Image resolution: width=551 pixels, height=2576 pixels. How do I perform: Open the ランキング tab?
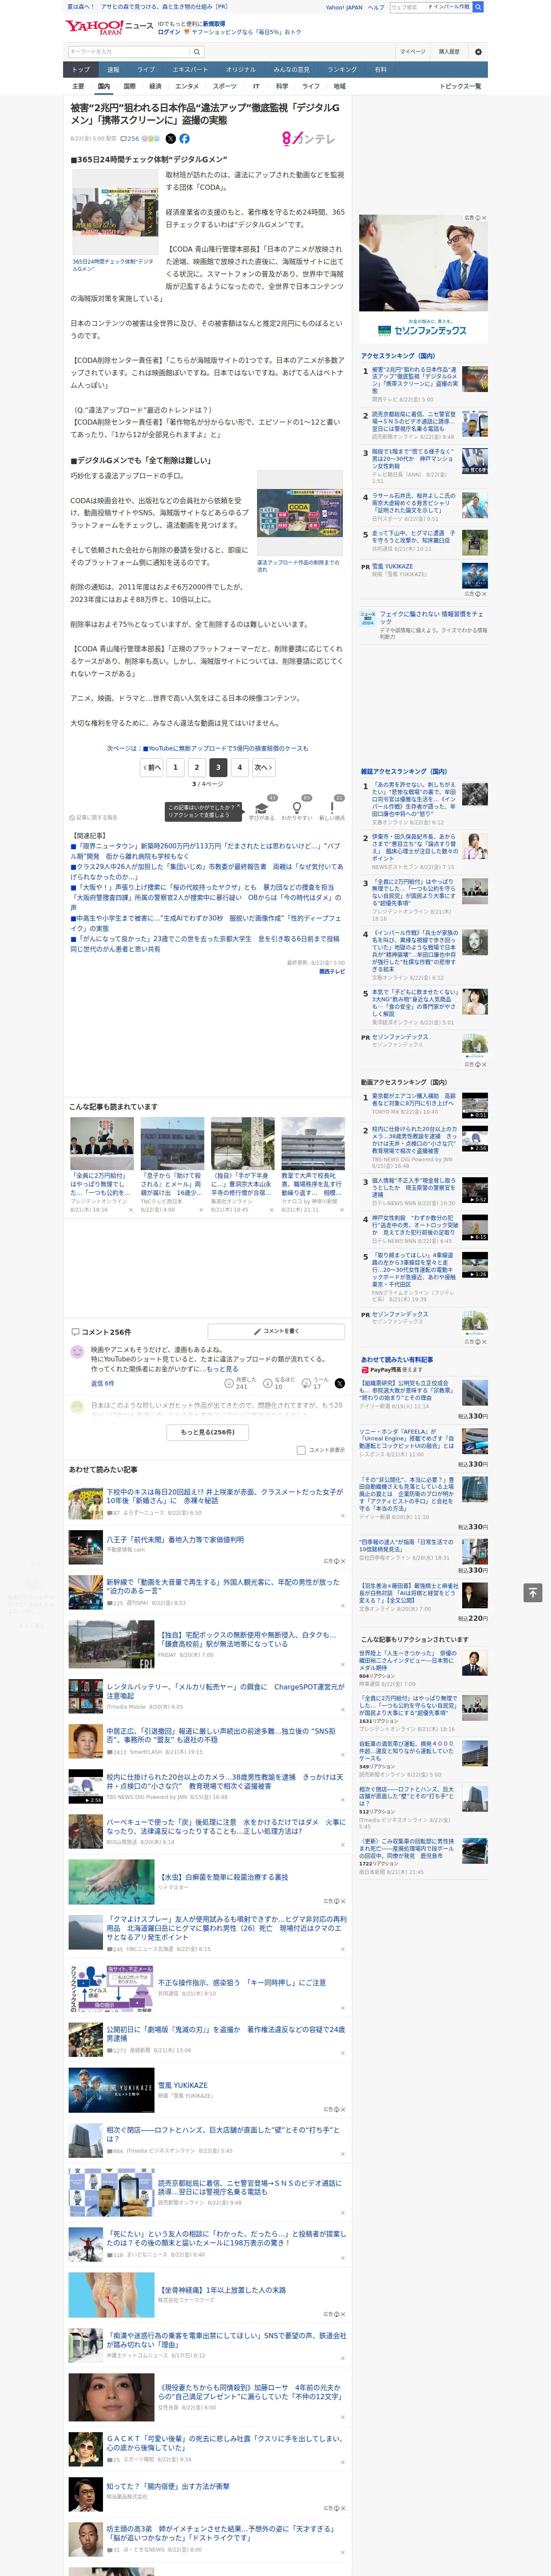pos(342,70)
